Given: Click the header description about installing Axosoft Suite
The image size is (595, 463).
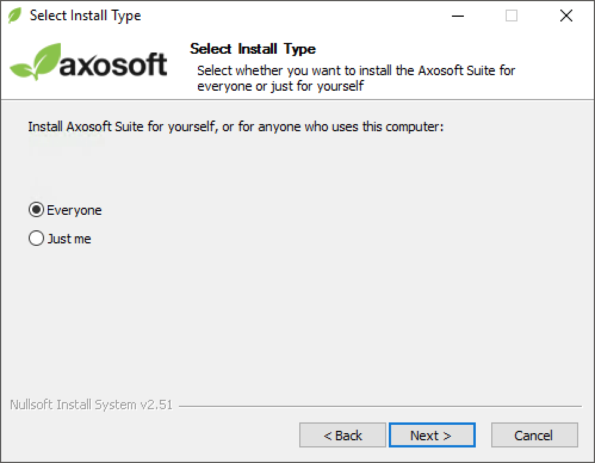Looking at the screenshot, I should tap(355, 78).
